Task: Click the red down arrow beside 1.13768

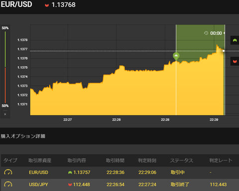Action: click(47, 5)
